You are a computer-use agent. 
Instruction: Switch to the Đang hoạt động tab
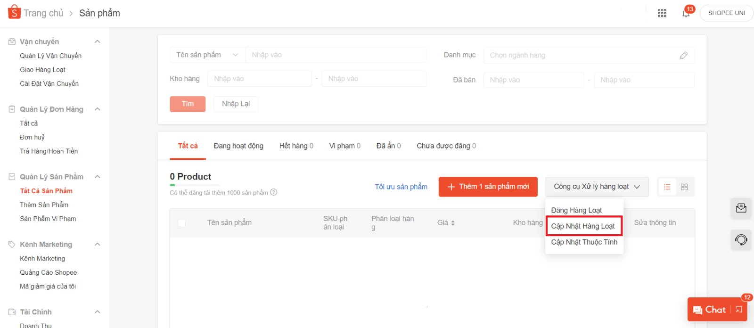[238, 146]
